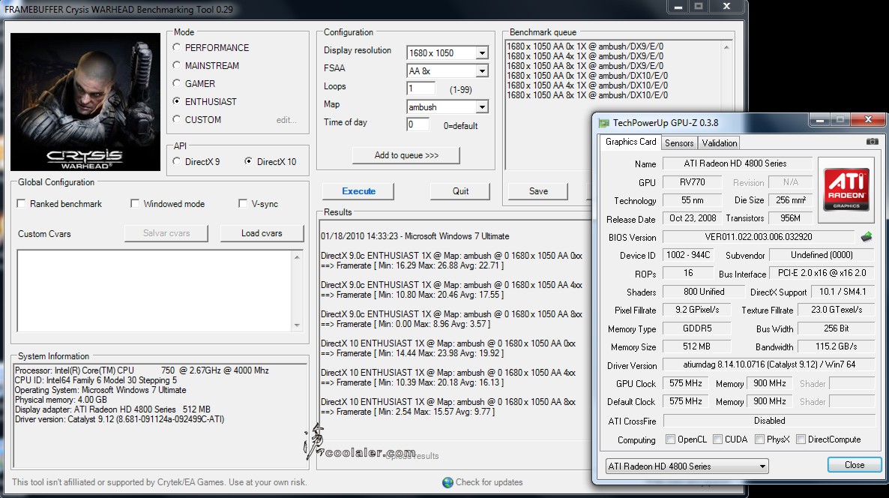Click the GPU-Z title bar app icon
Viewport: 889px width, 498px height.
coord(604,122)
